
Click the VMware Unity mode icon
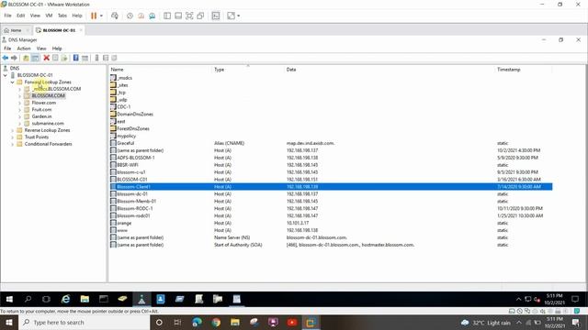click(x=200, y=16)
